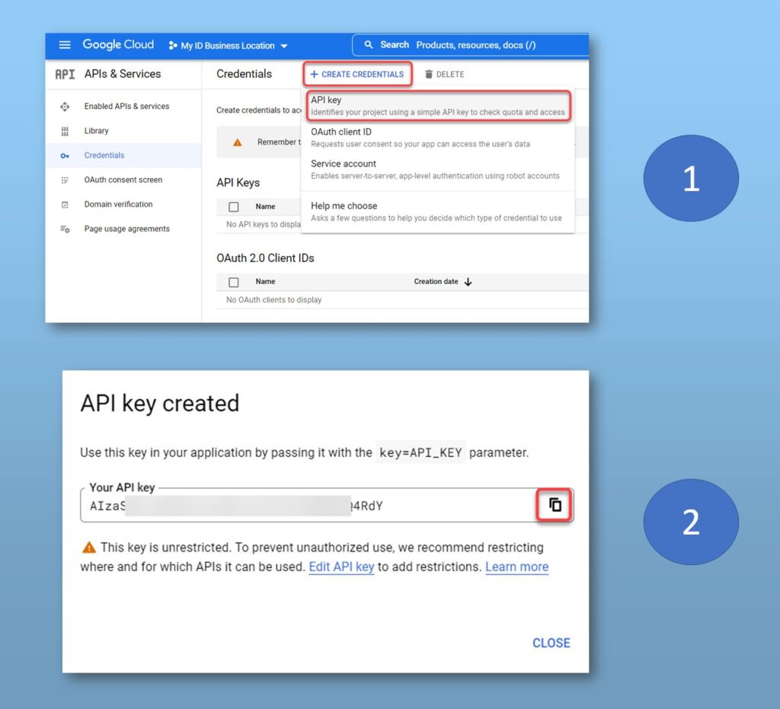This screenshot has height=709, width=780.
Task: Copy the API key with copy icon
Action: coord(555,505)
